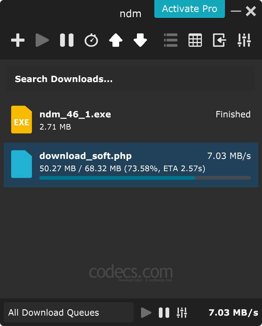This screenshot has width=262, height=326.
Task: Click the download_soft.php progress bar
Action: click(145, 178)
